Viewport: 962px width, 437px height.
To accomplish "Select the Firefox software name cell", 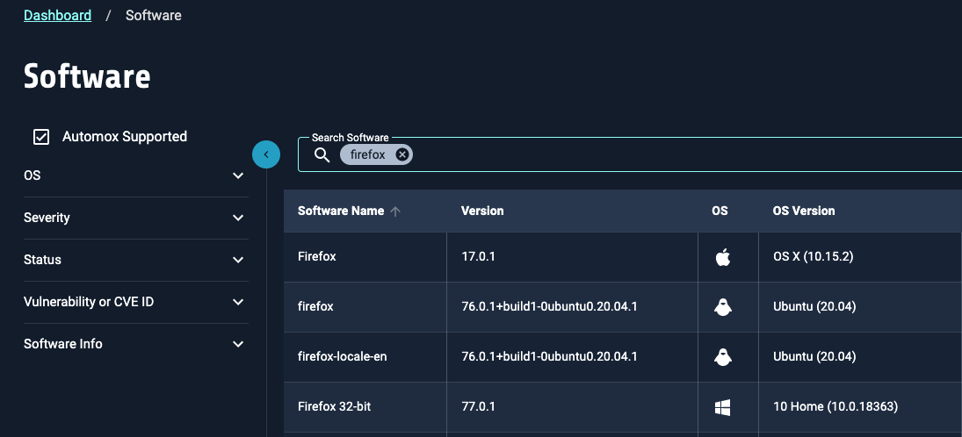I will tap(365, 257).
